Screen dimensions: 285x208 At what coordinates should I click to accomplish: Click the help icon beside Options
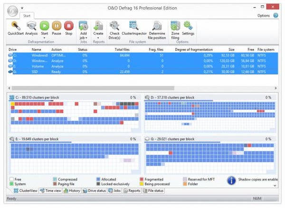coord(275,16)
